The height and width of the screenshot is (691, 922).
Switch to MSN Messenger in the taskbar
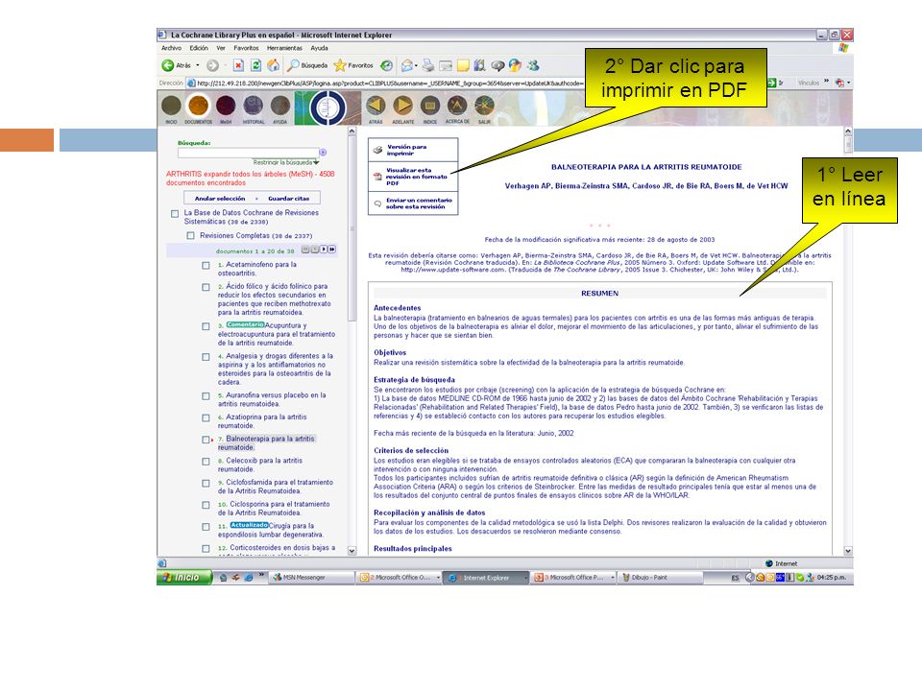[311, 578]
